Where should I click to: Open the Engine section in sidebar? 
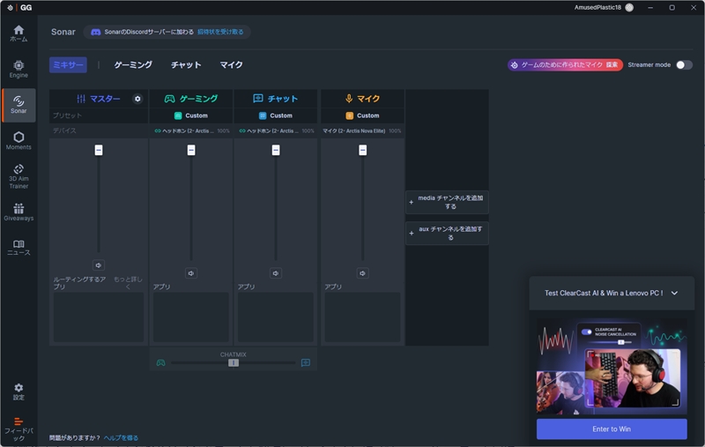pyautogui.click(x=19, y=69)
